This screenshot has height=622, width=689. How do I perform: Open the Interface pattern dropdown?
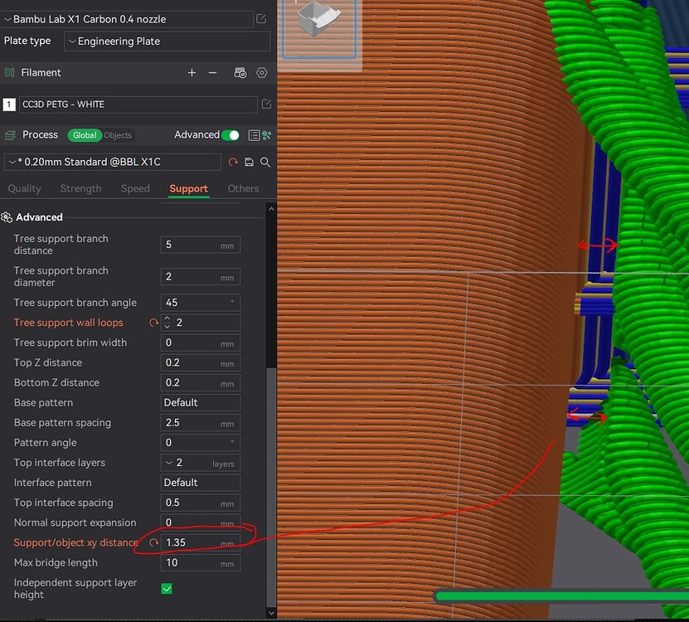[x=201, y=483]
